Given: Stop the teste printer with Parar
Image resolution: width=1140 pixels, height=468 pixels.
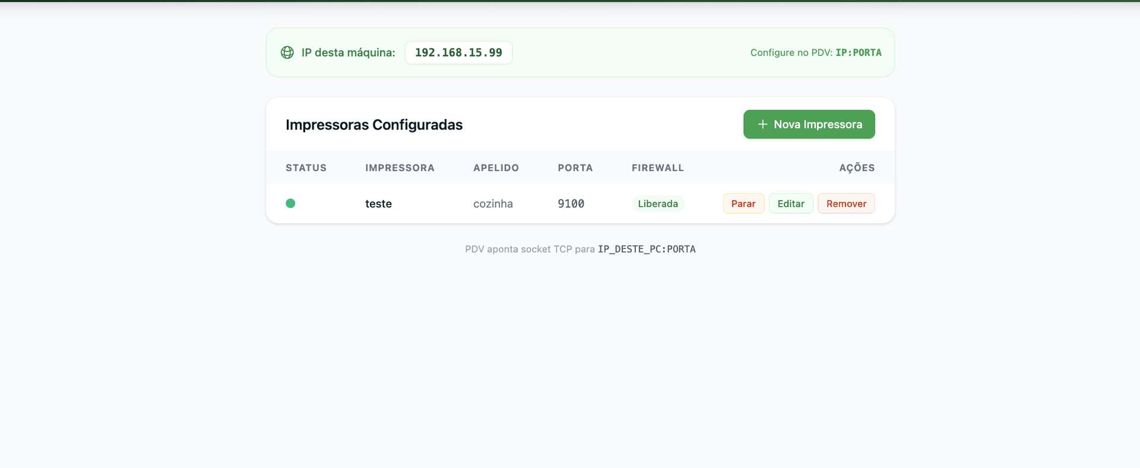Looking at the screenshot, I should point(743,204).
